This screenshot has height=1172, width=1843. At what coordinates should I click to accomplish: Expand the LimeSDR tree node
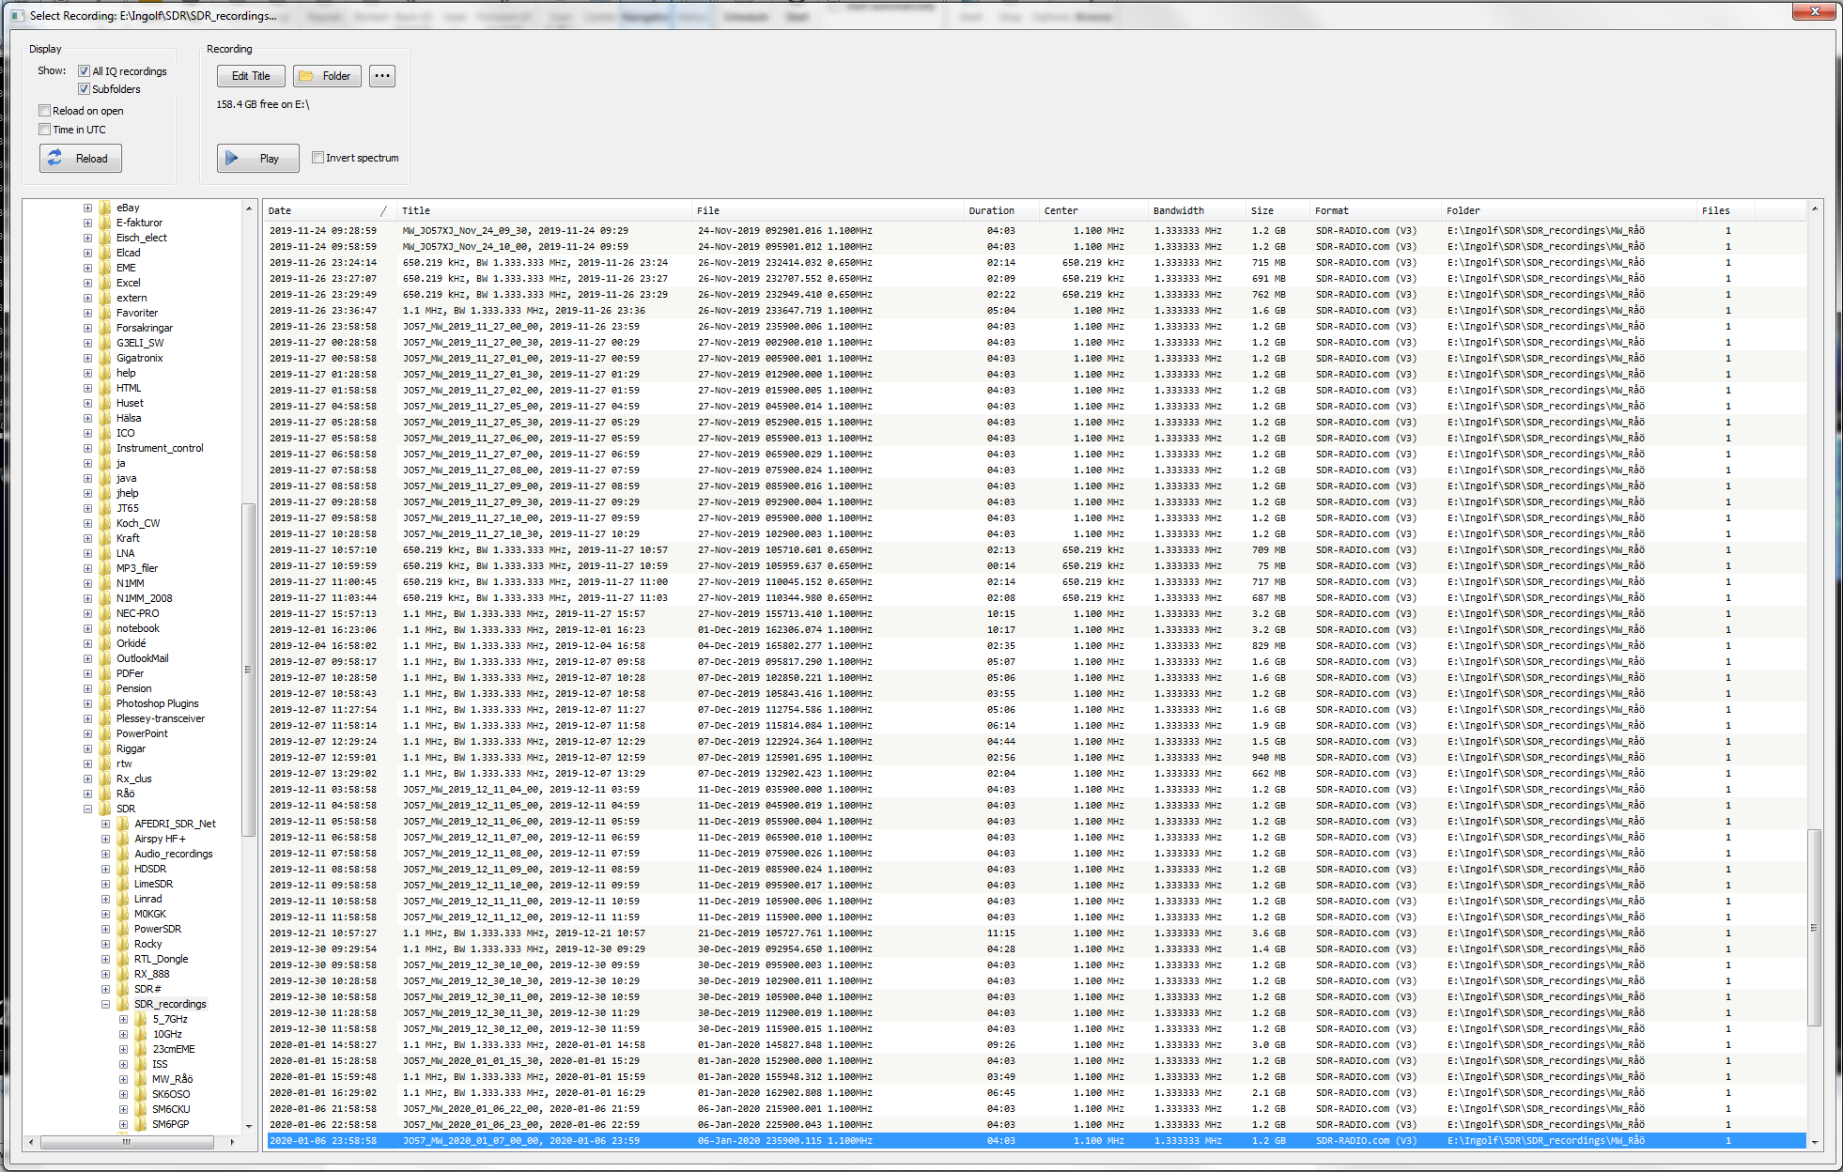pyautogui.click(x=105, y=884)
